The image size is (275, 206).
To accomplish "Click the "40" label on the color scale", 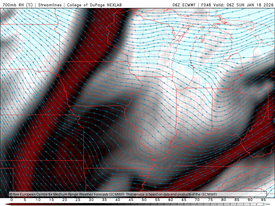I will pyautogui.click(x=118, y=200).
